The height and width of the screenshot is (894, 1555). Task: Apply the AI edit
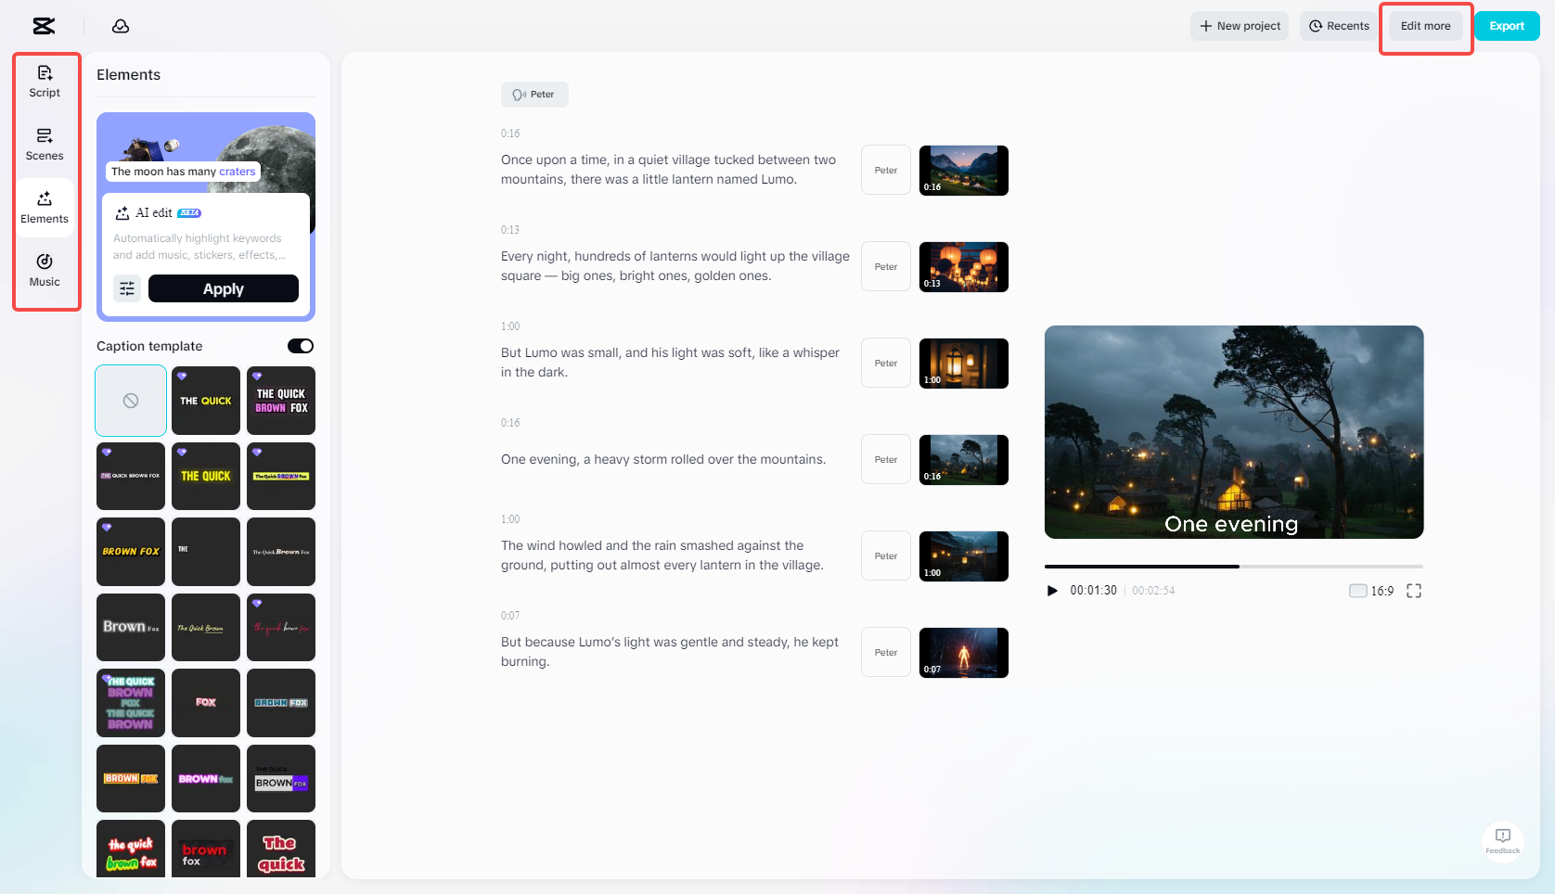pyautogui.click(x=223, y=288)
